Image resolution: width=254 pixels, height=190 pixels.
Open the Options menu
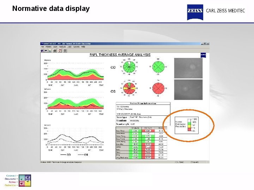click(x=76, y=47)
